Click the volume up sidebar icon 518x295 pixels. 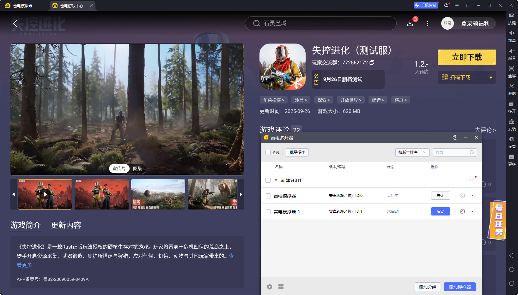coord(512,35)
